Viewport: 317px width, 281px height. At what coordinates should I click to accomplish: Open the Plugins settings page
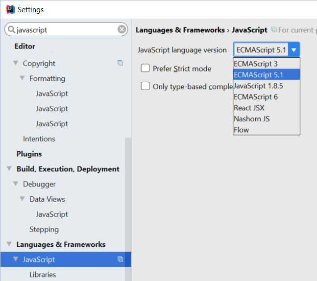29,154
